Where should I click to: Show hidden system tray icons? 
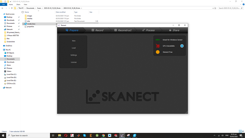(214, 135)
